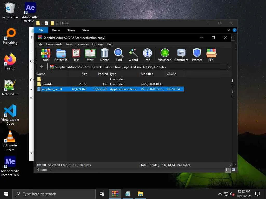This screenshot has height=199, width=266.
Task: Click the archive path address field
Action: click(138, 67)
